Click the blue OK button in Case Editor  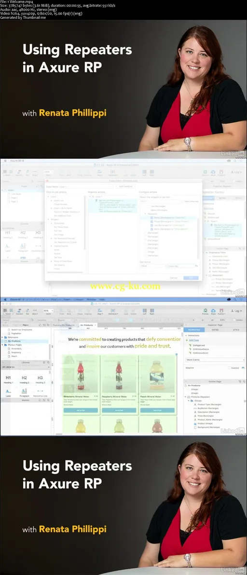(191, 278)
